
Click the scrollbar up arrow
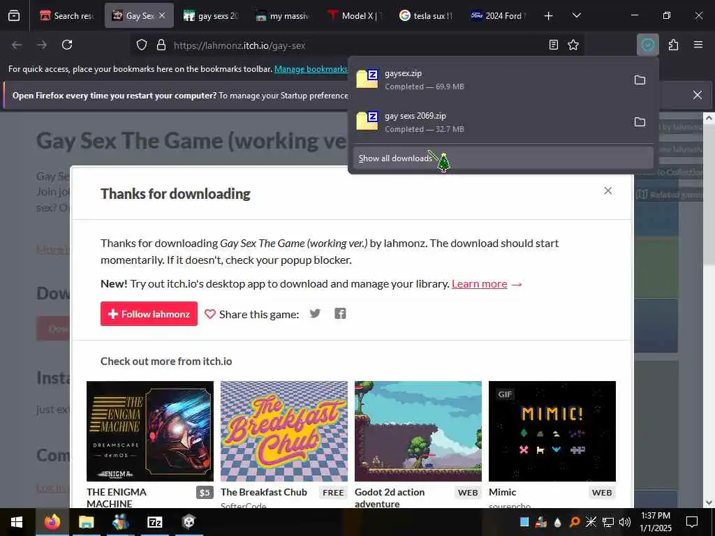709,118
